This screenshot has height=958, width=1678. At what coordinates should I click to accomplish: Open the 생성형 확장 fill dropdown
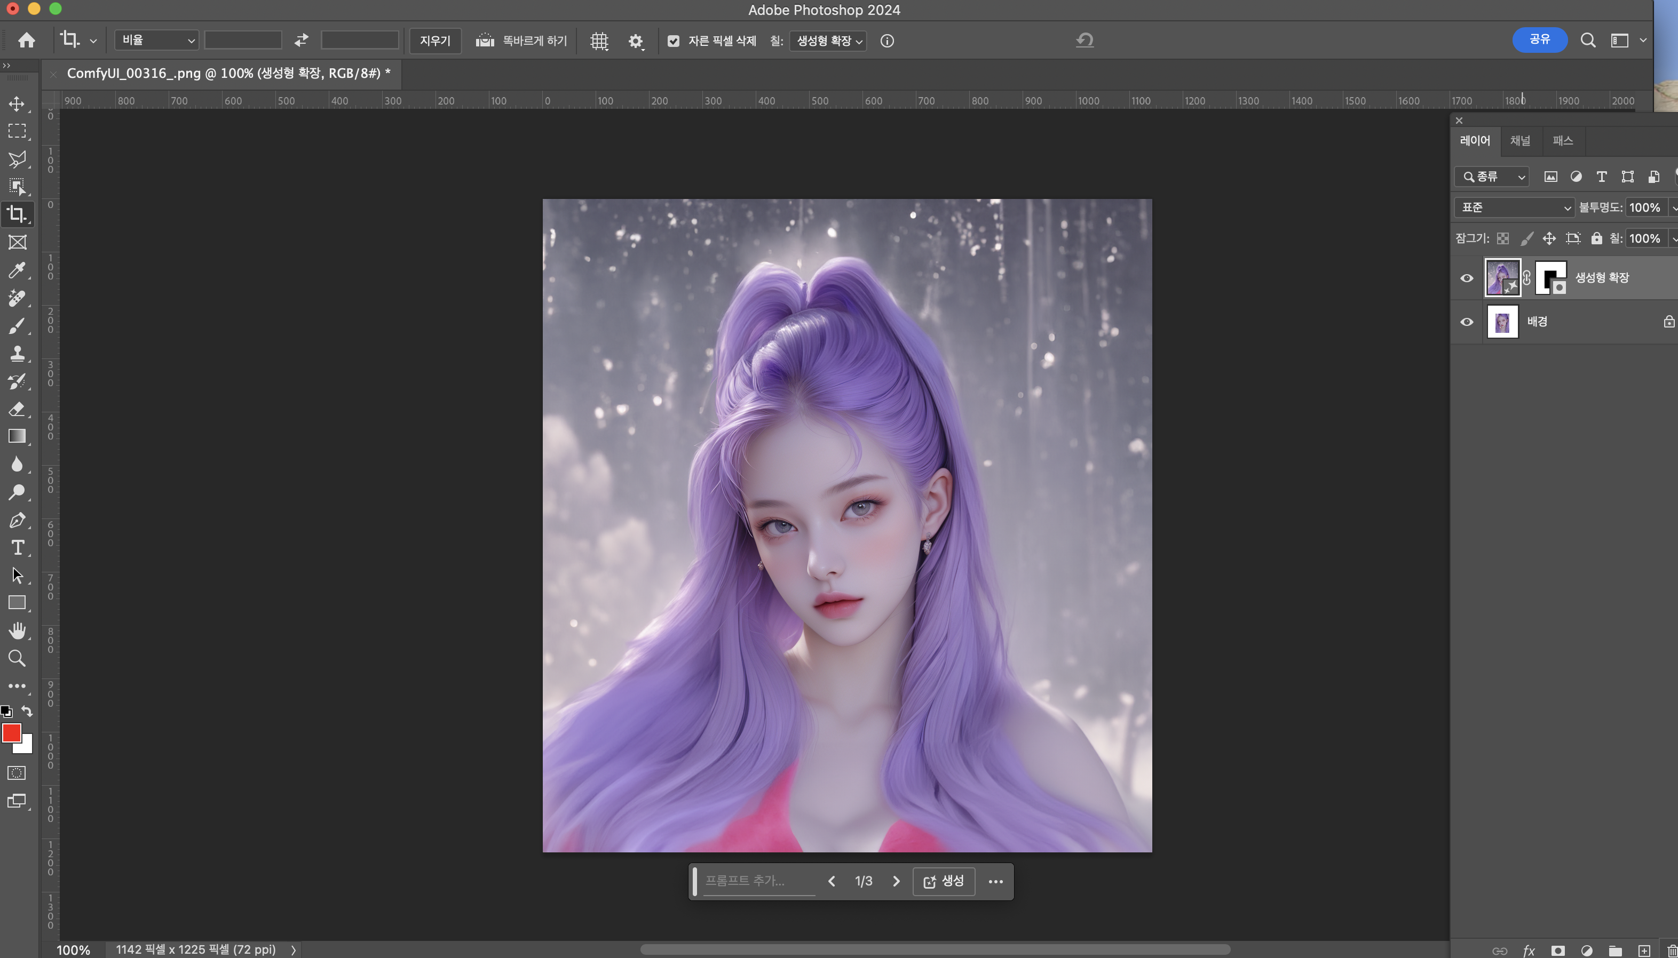pyautogui.click(x=828, y=41)
